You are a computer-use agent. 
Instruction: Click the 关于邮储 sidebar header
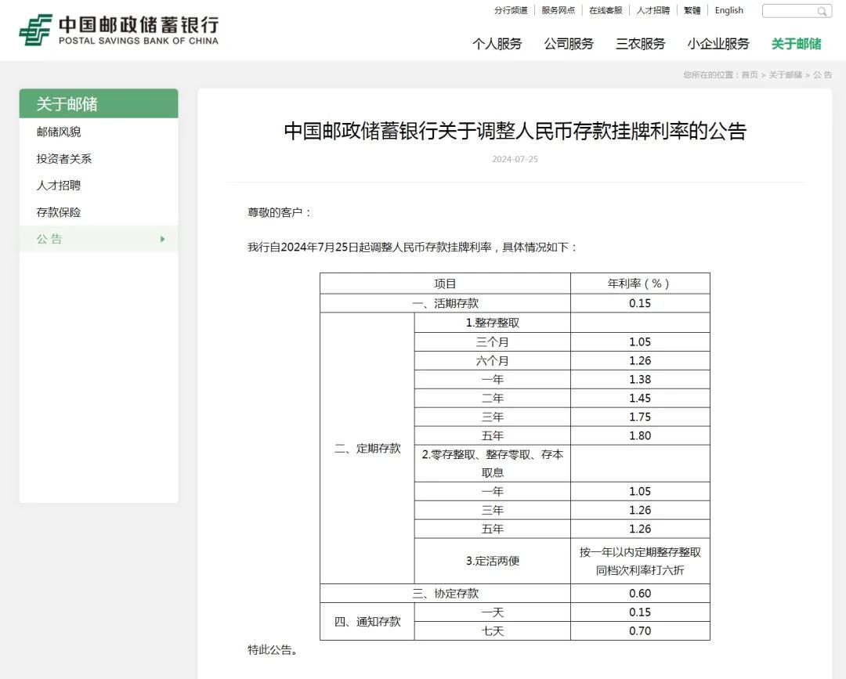click(99, 103)
